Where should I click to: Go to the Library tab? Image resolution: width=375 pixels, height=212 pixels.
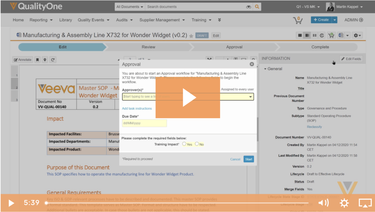(x=65, y=20)
